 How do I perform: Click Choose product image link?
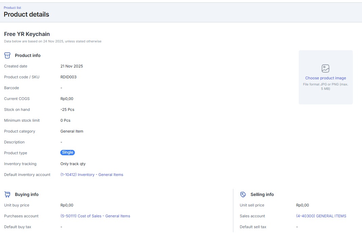pos(325,78)
